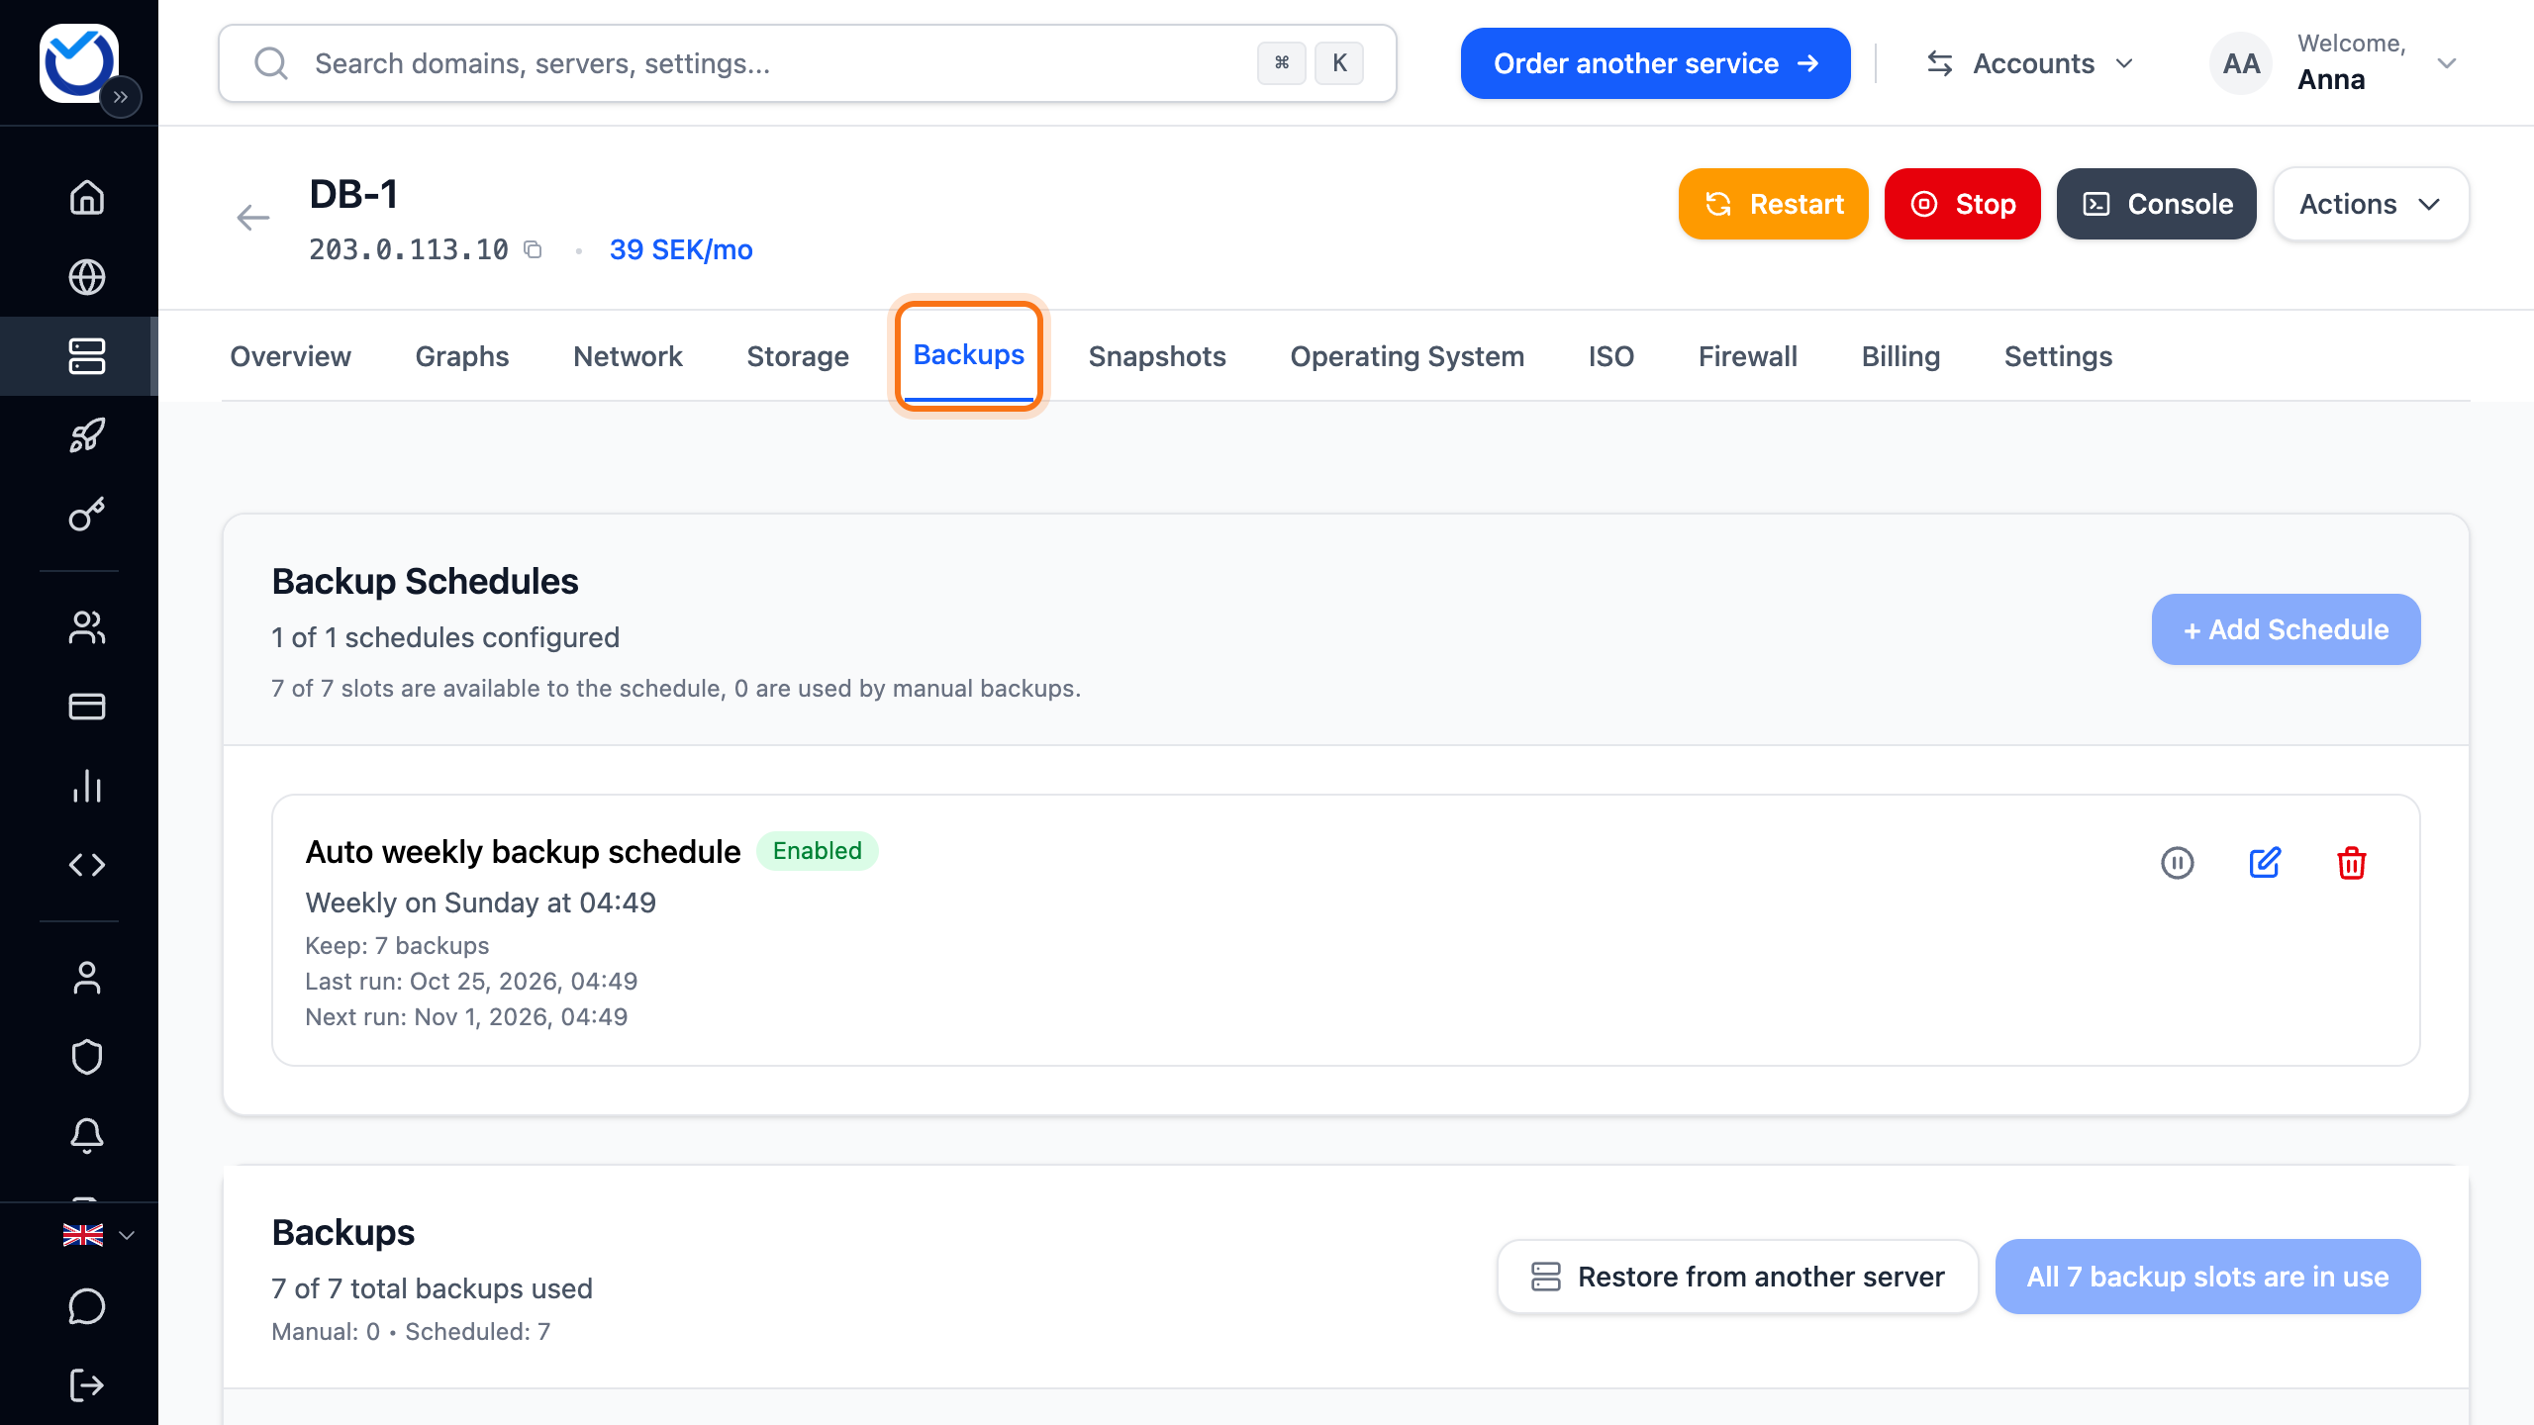Switch to the Network tab
2534x1425 pixels.
(x=628, y=356)
